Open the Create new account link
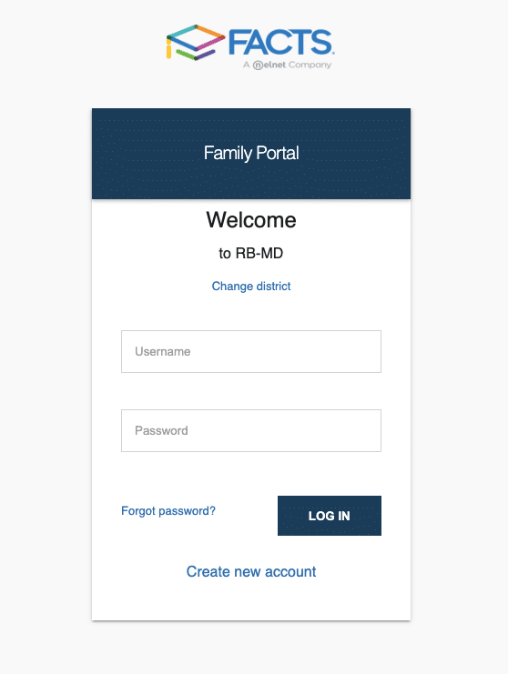Viewport: 508px width, 674px height. click(251, 572)
